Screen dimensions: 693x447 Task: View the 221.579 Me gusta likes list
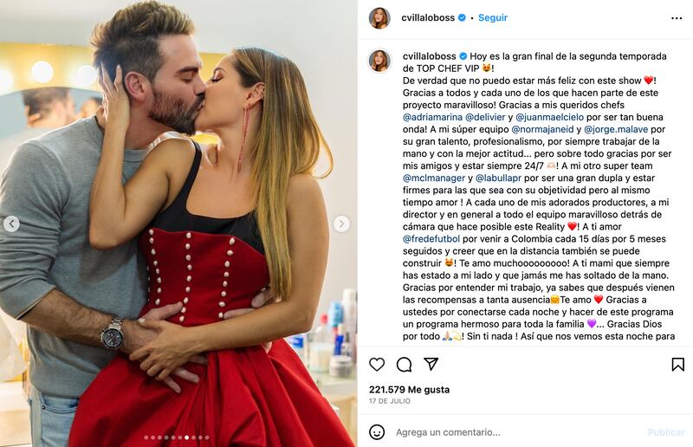(x=409, y=390)
